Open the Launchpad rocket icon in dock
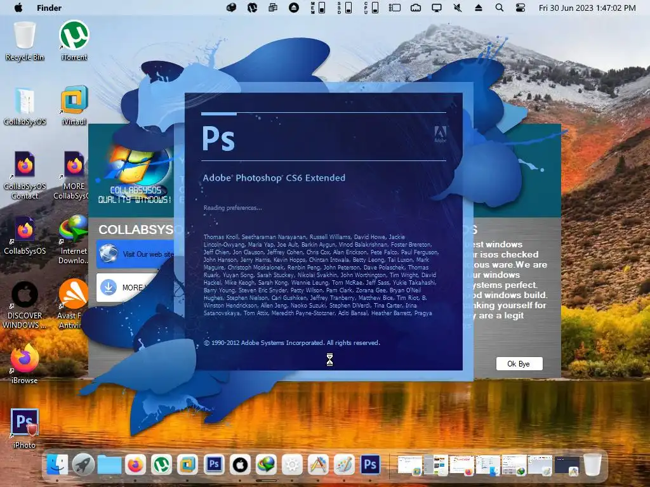 coord(83,465)
